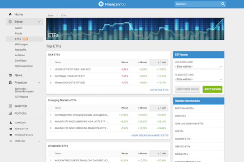Open the Rohstoff-ETFs benchmark
Viewport: 244px width, 162px height.
(x=199, y=139)
